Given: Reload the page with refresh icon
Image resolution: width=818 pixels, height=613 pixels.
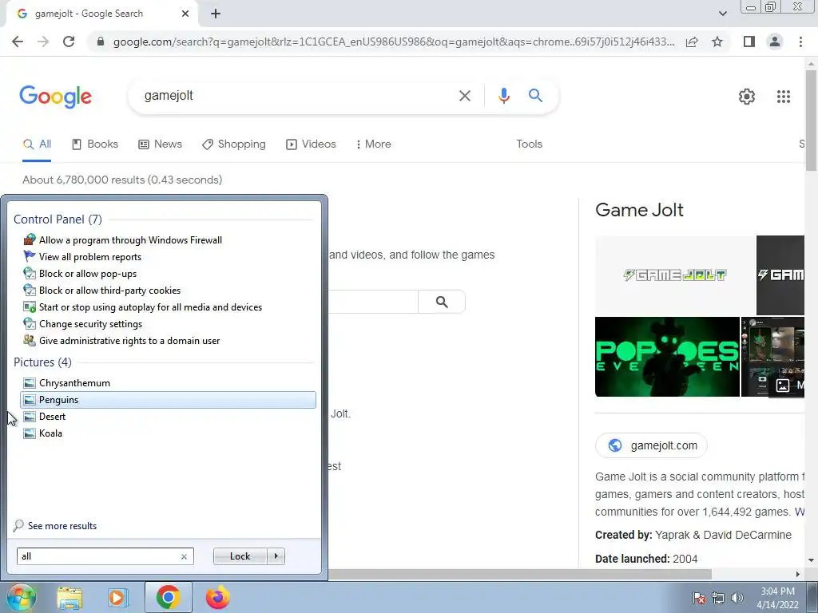Looking at the screenshot, I should click(x=69, y=42).
